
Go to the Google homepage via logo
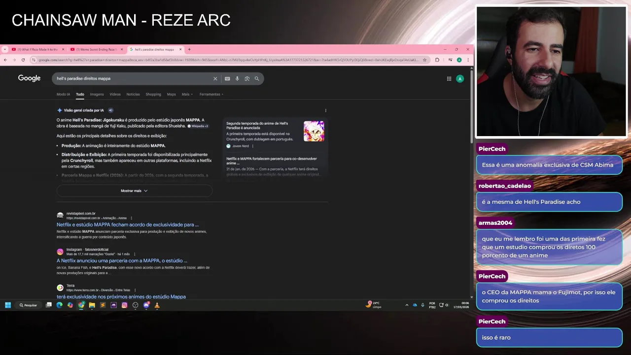[29, 78]
